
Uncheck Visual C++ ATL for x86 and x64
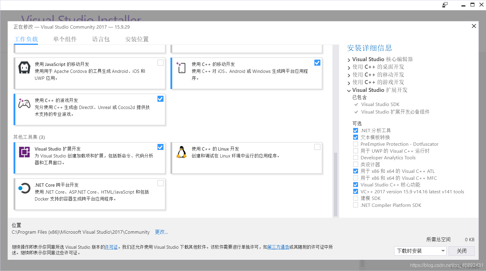(x=356, y=171)
